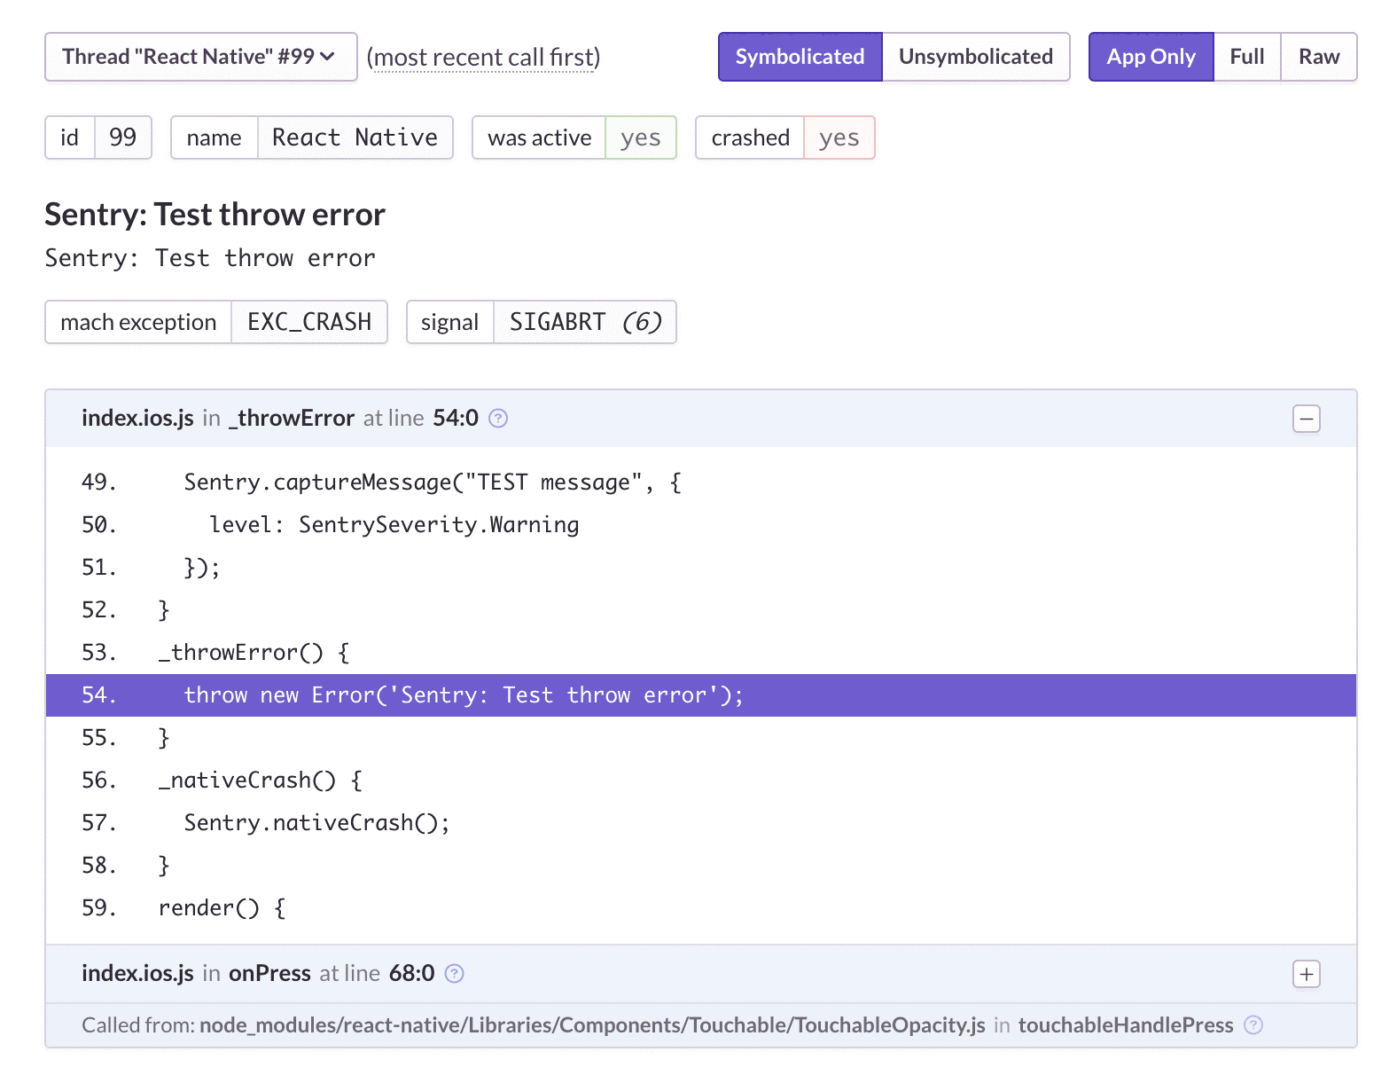Click the TouchableOpacity.js called-from path
The image size is (1397, 1075).
592,1025
